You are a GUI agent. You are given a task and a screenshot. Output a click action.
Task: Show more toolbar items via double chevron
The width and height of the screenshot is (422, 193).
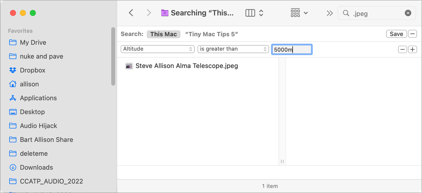click(x=329, y=13)
